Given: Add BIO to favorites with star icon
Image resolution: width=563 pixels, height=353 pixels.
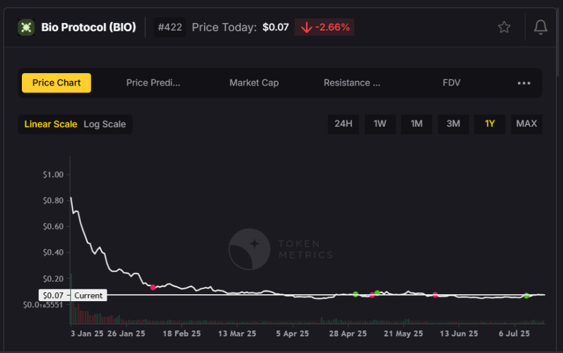Looking at the screenshot, I should point(504,27).
